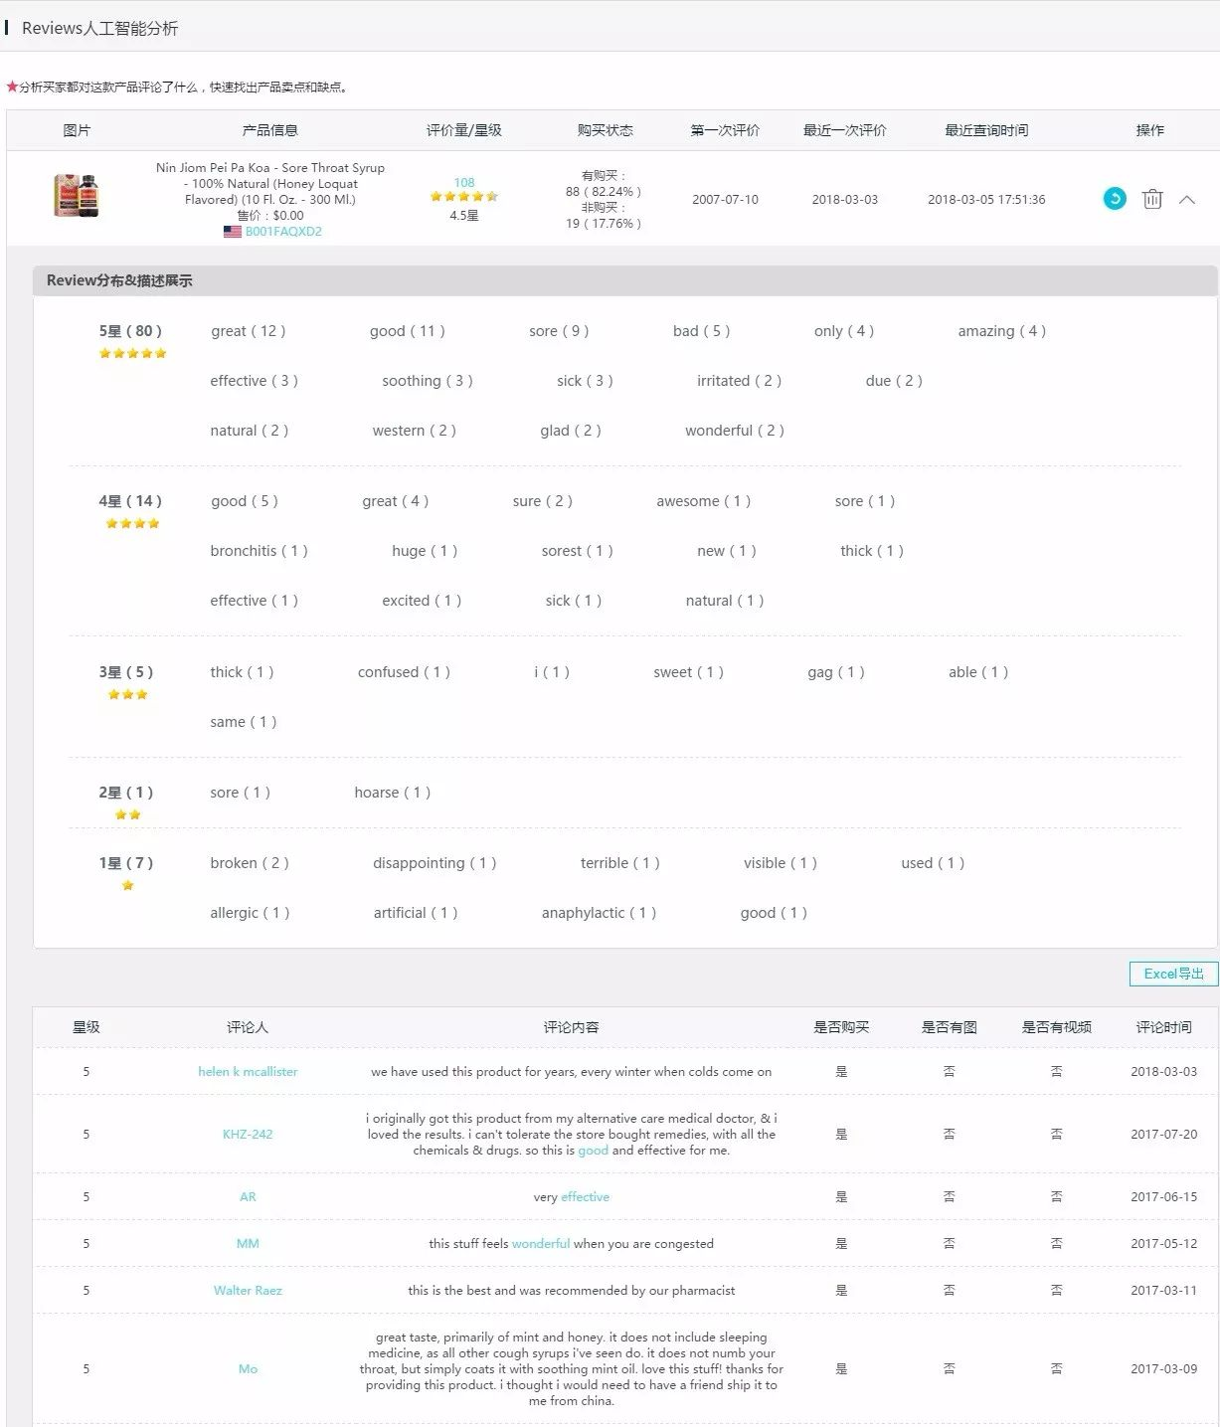1220x1427 pixels.
Task: Click the Excel导出 export button
Action: coord(1173,974)
